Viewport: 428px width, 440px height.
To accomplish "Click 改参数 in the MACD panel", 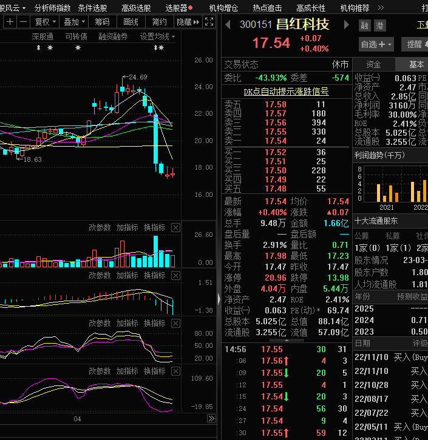I will coord(100,276).
